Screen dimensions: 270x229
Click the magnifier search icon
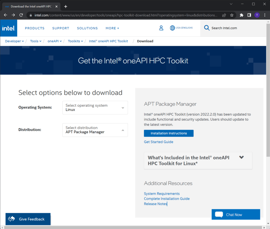click(207, 28)
